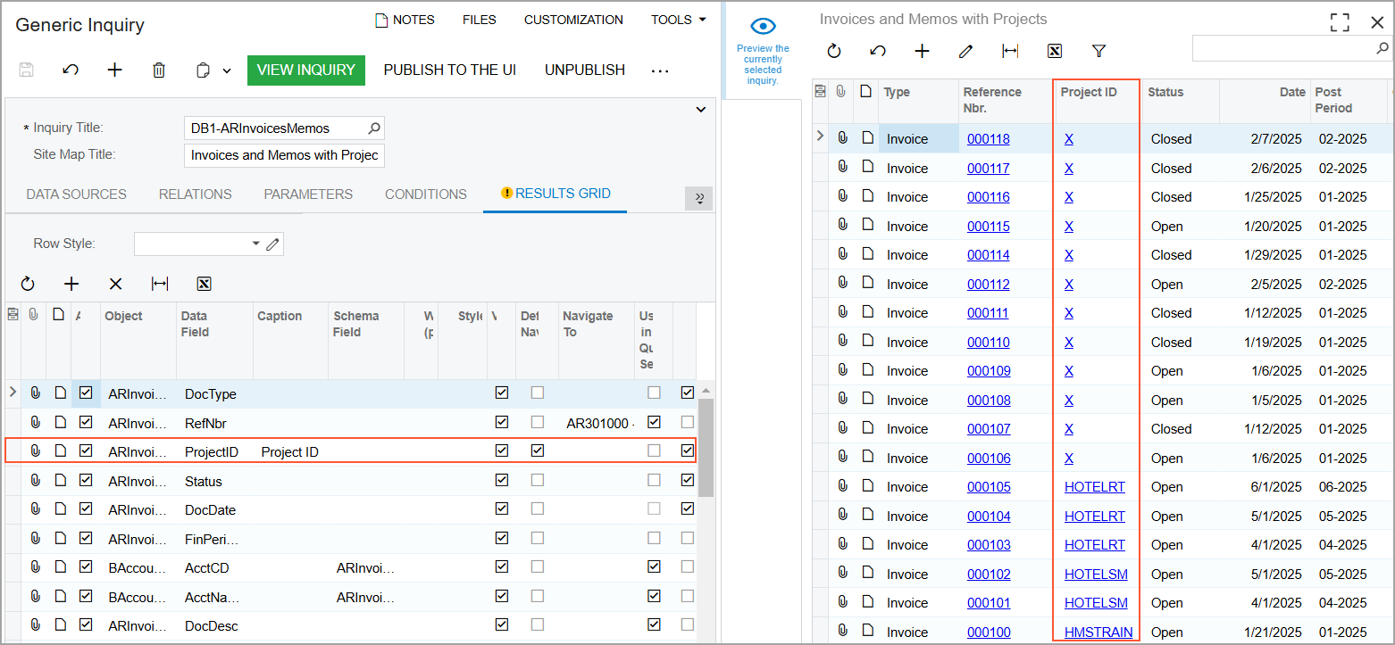
Task: Click Export to Excel icon in preview toolbar
Action: pos(1055,52)
